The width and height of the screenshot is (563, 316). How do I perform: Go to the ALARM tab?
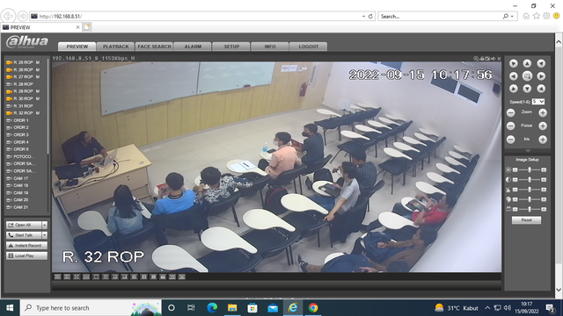193,47
